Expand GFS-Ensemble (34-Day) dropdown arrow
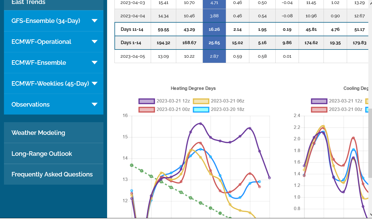The image size is (372, 220). [95, 21]
